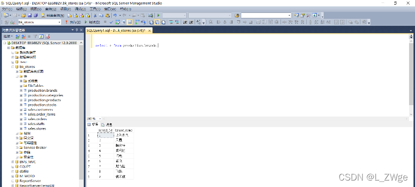Screen dimensions: 415x187
Task: Click the Object Explorer vertical scrollbar
Action: [81, 113]
